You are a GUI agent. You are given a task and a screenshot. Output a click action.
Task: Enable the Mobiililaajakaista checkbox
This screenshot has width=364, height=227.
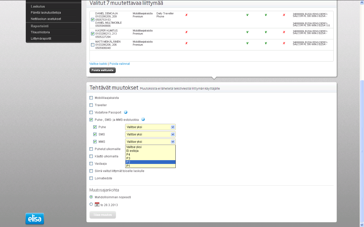(91, 98)
